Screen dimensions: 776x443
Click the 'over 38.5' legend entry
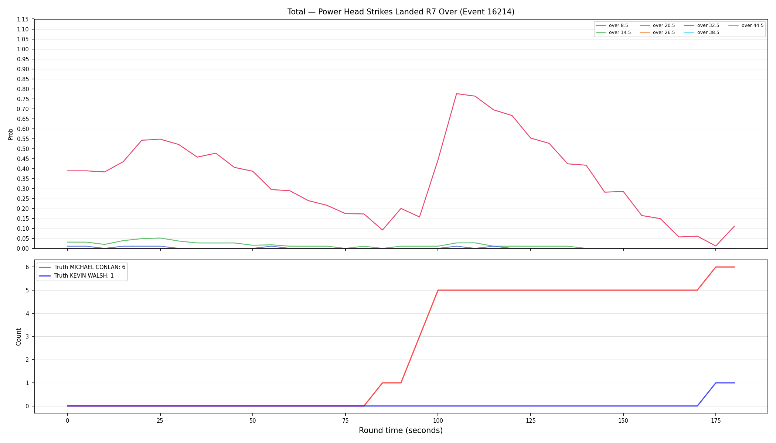[x=702, y=32]
